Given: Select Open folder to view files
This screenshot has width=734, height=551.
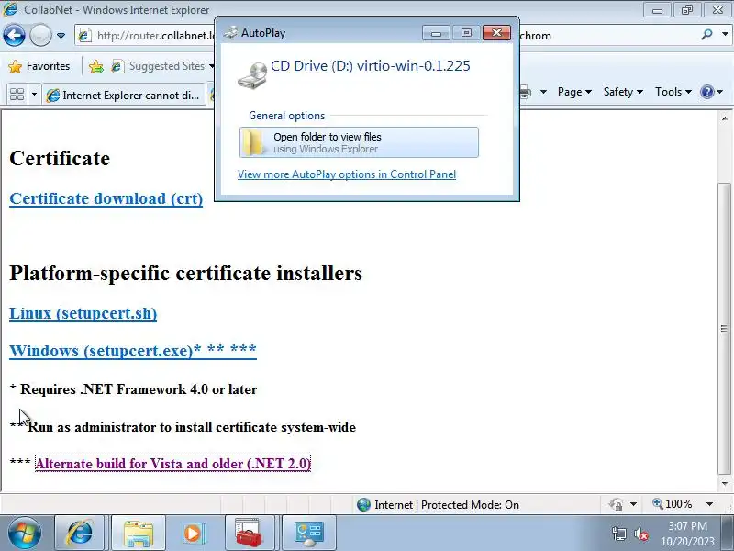Looking at the screenshot, I should 359,142.
